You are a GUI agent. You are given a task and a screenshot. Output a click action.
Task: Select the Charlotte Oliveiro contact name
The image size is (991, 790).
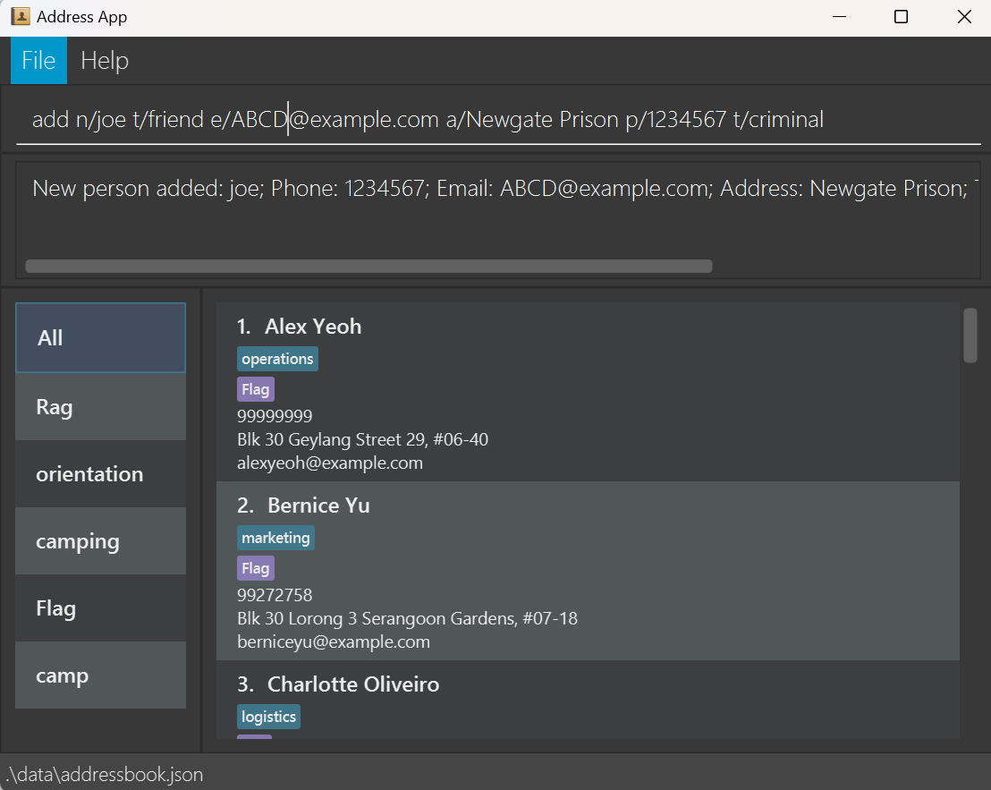tap(353, 684)
